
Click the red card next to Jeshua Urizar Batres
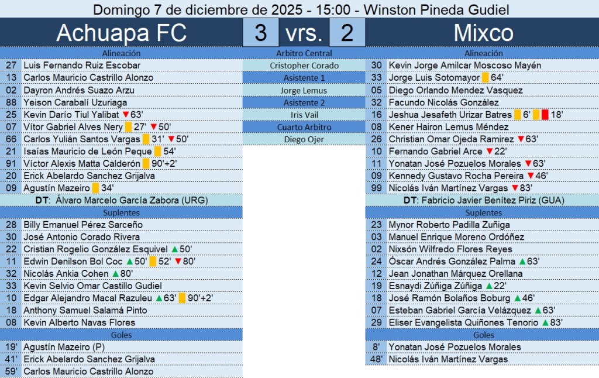click(x=545, y=115)
